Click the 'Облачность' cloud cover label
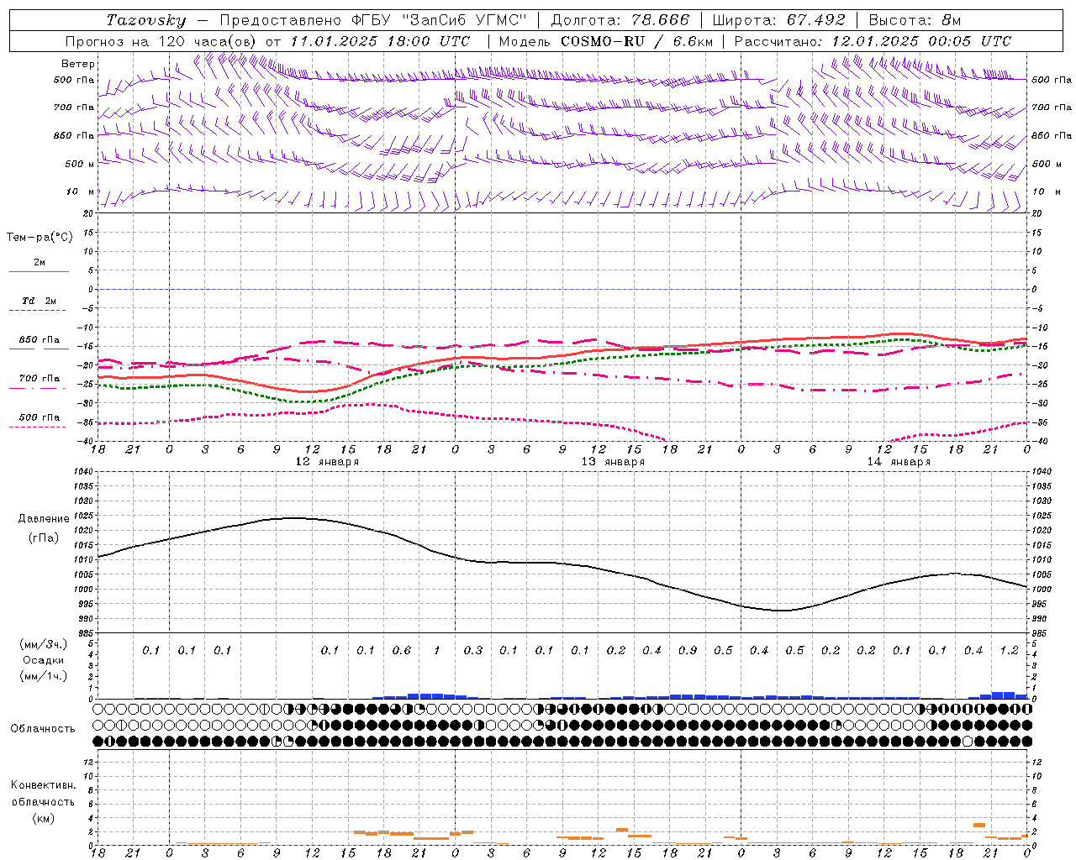Screen dimensions: 1076x860 (x=43, y=729)
